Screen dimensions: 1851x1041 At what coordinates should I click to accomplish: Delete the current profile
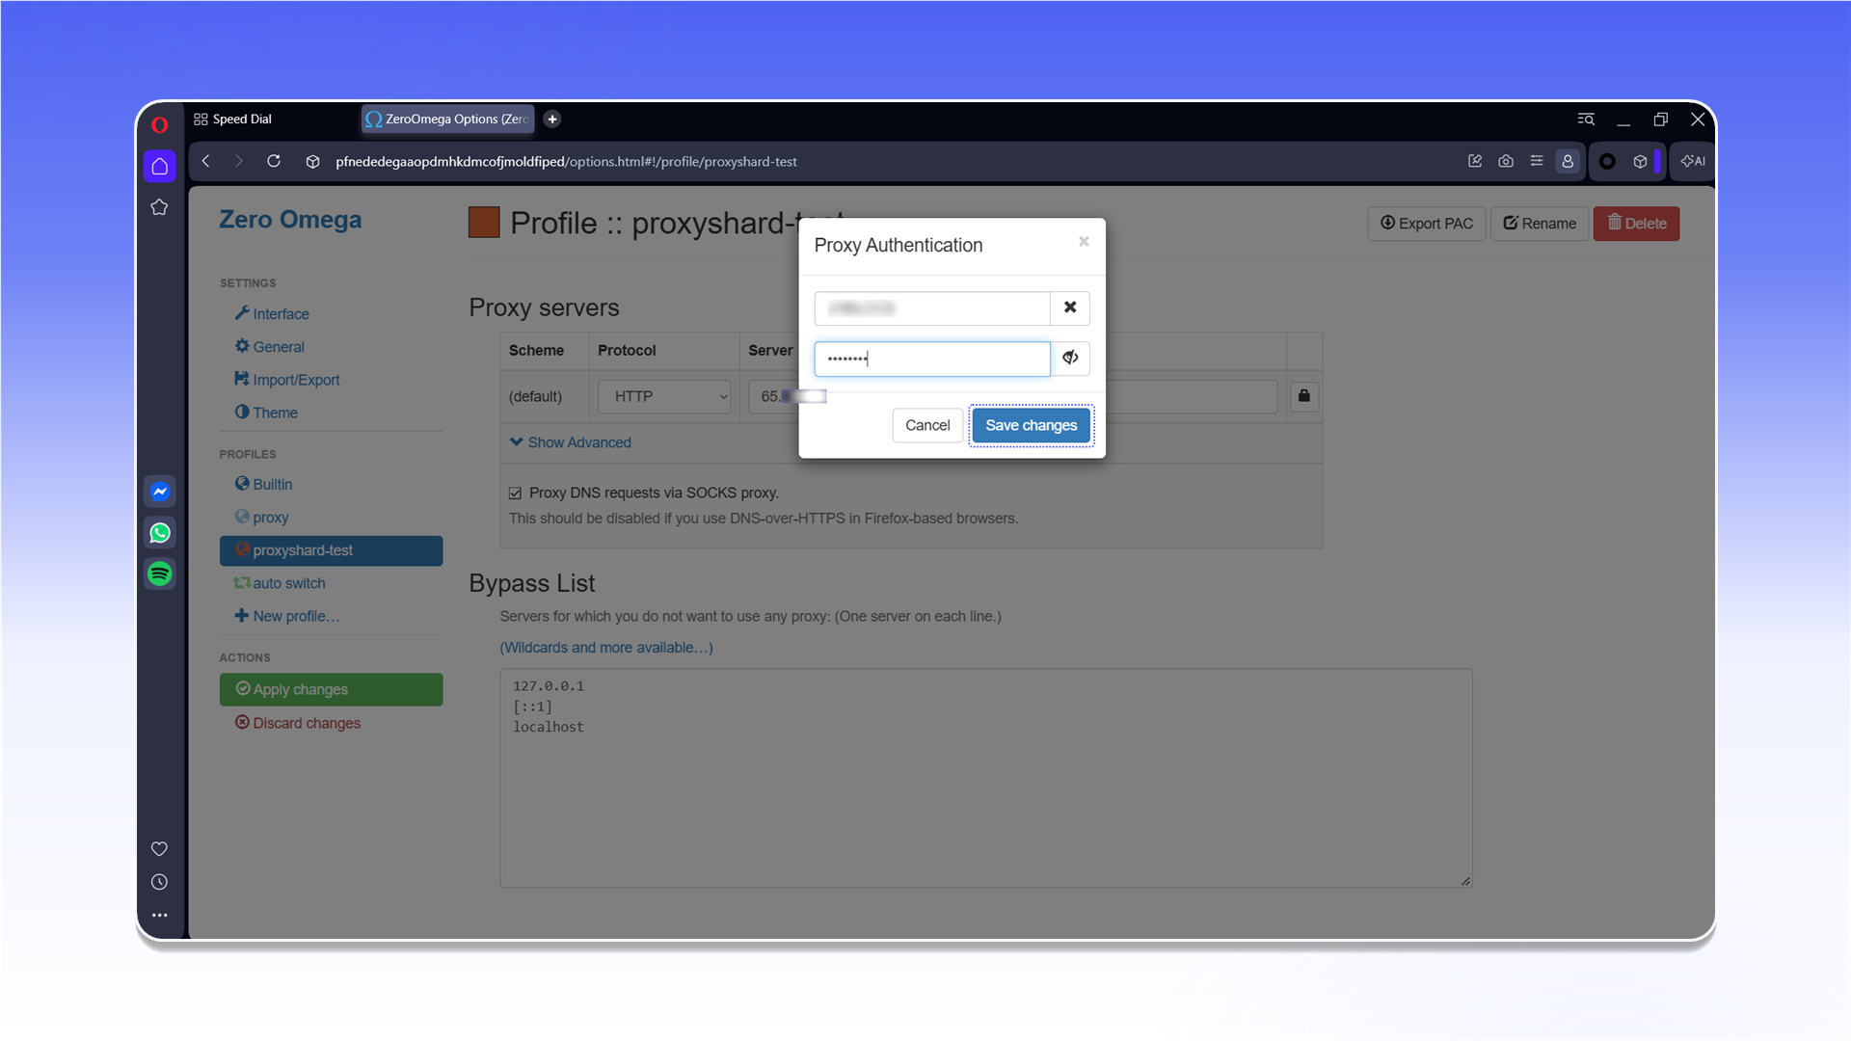pyautogui.click(x=1636, y=224)
